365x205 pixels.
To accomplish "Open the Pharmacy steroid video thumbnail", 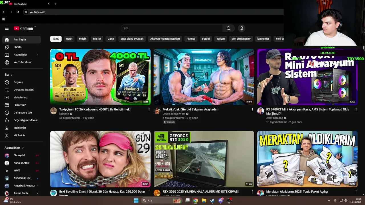I will pyautogui.click(x=204, y=77).
